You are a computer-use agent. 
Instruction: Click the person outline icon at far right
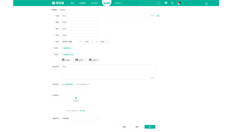[x=206, y=3]
